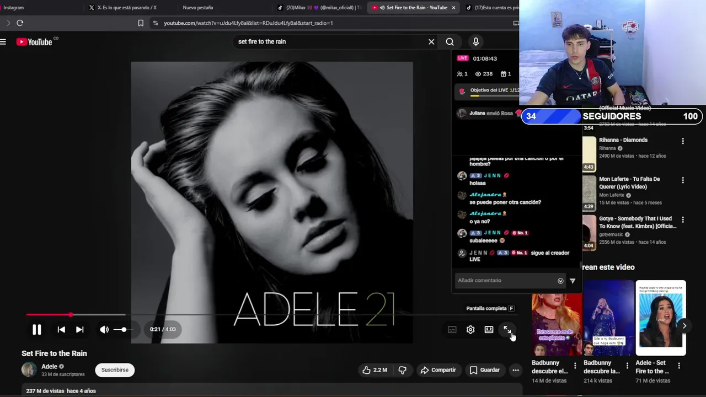Open Mon Laferte - Tu Falta De Querer

click(629, 183)
